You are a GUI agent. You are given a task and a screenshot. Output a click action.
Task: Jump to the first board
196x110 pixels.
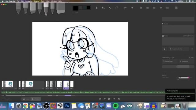(100, 99)
